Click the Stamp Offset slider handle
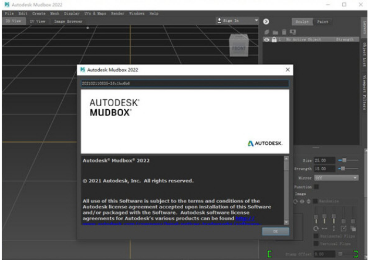 point(340,254)
